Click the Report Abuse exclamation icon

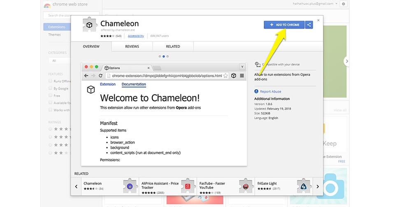click(x=256, y=91)
